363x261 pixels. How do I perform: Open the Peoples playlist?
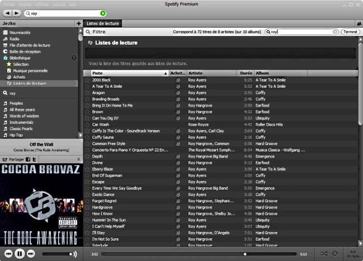(x=16, y=103)
